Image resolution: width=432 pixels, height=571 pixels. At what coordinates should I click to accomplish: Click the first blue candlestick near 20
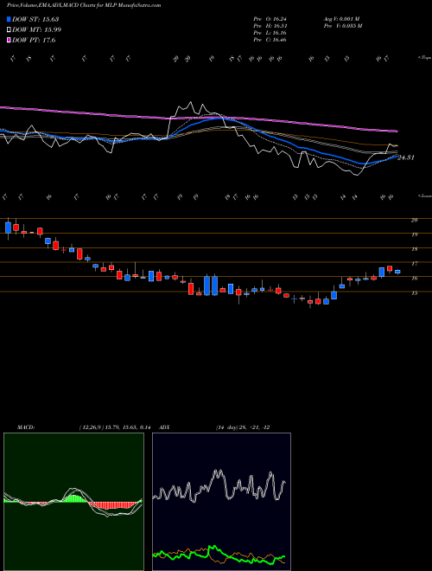[8, 228]
